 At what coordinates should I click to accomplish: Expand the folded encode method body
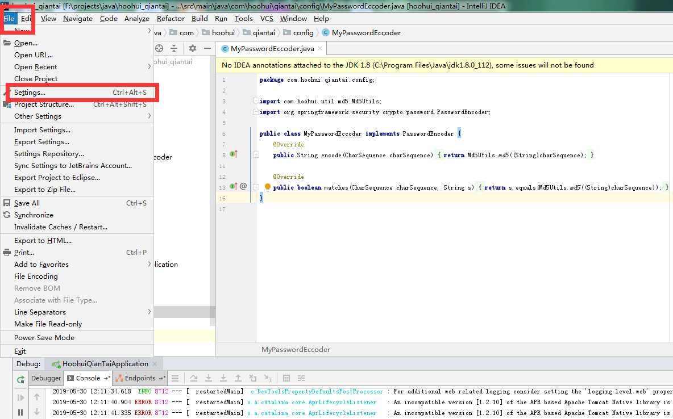point(256,155)
